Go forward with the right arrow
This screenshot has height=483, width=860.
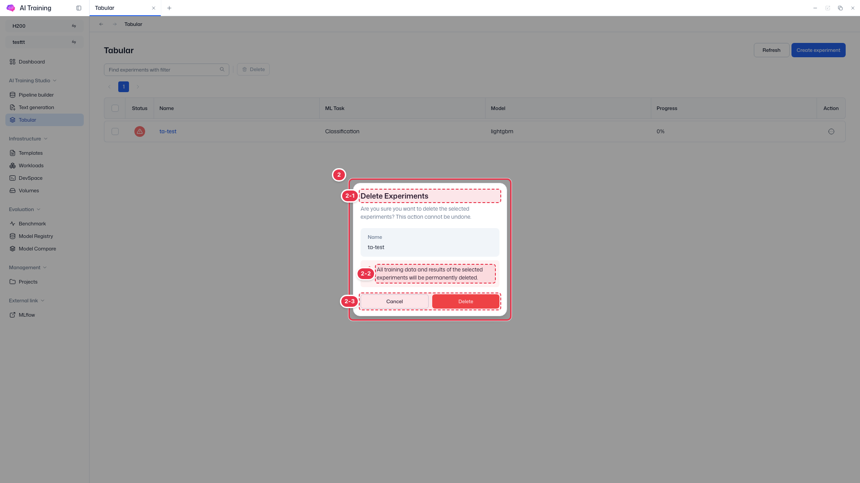click(115, 24)
